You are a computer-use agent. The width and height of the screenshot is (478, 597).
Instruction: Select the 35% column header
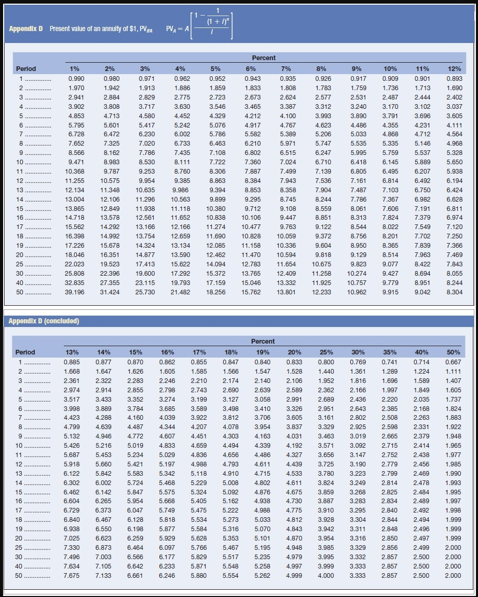[x=390, y=352]
